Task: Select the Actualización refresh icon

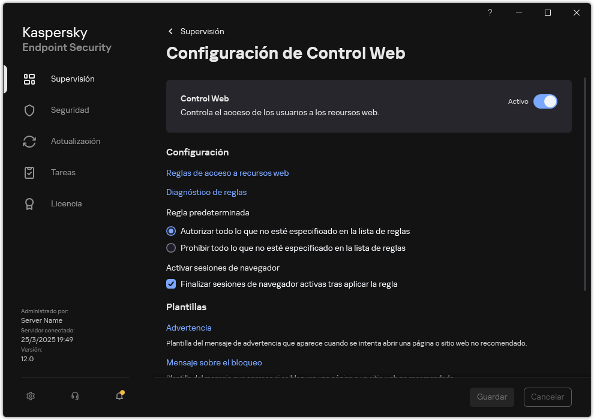Action: click(29, 141)
